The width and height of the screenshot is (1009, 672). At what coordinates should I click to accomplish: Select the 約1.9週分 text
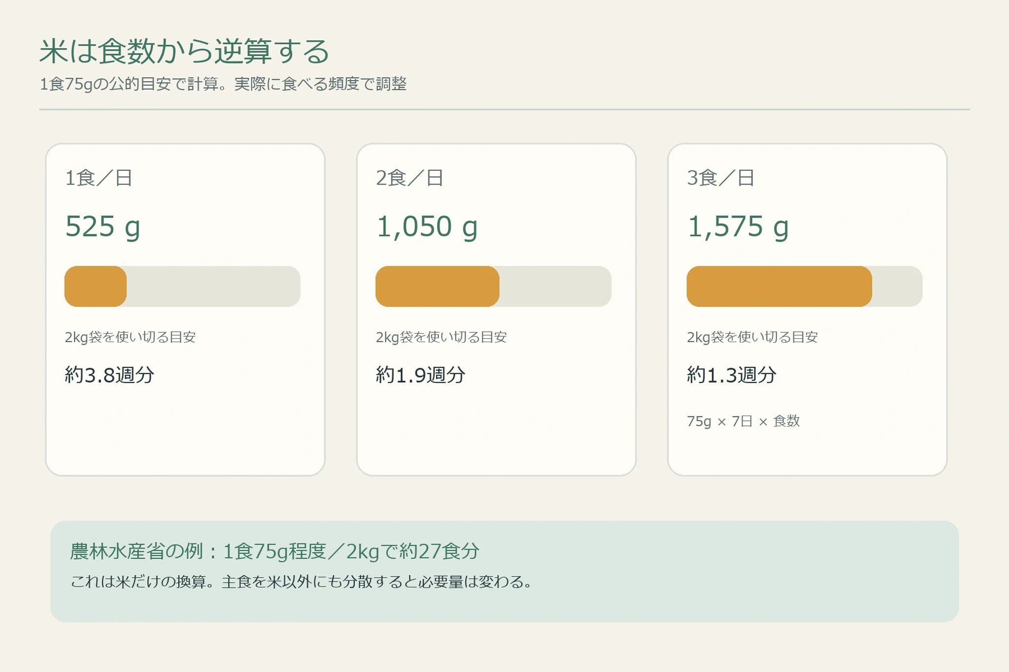point(420,375)
